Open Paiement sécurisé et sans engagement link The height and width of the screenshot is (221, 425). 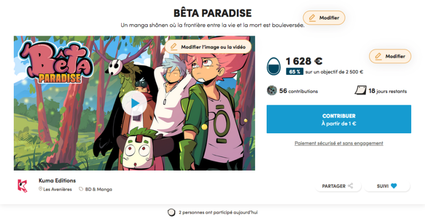[339, 143]
